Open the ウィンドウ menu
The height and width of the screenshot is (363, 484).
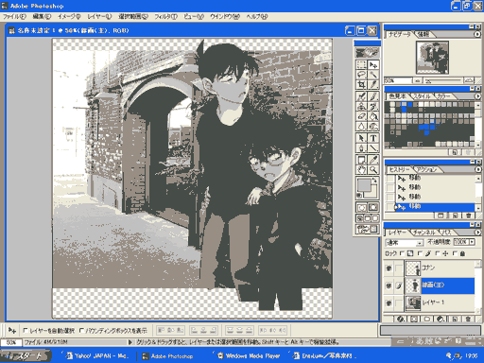coord(225,17)
